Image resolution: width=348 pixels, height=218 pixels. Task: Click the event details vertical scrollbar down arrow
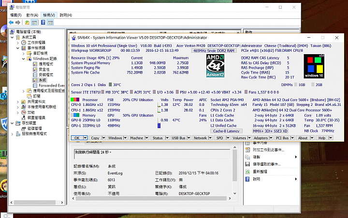tap(235, 193)
